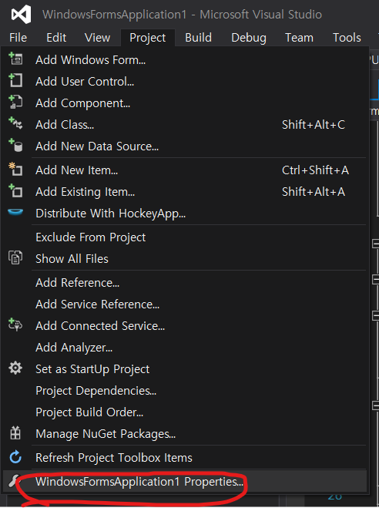
Task: Click the Add New Data Source icon
Action: [15, 146]
